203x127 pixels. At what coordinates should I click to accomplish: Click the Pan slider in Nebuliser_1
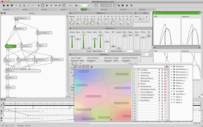pyautogui.click(x=83, y=41)
